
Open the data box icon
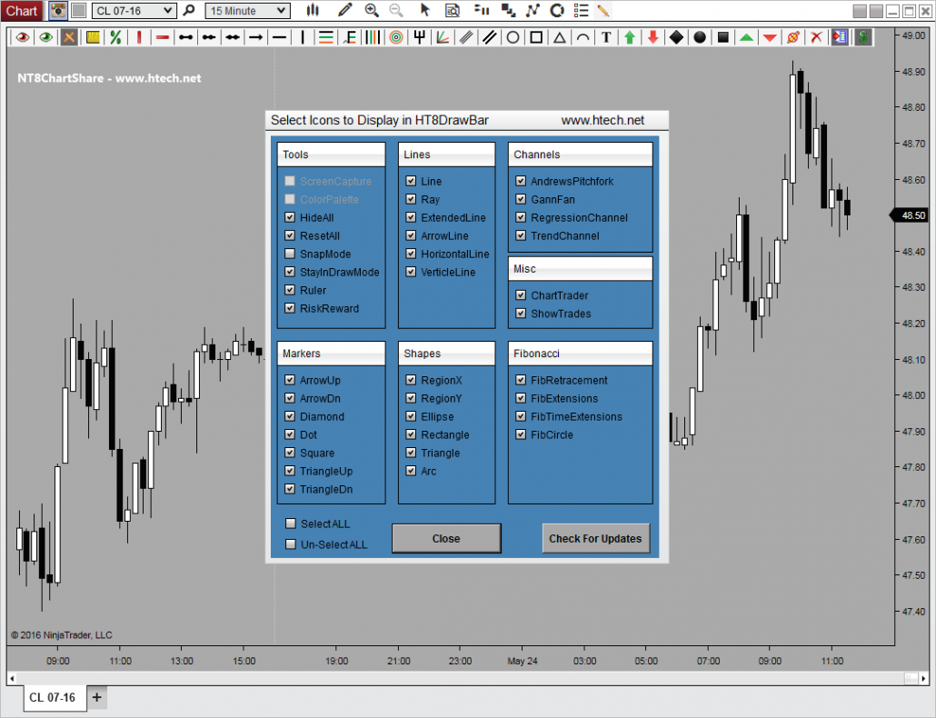click(453, 10)
